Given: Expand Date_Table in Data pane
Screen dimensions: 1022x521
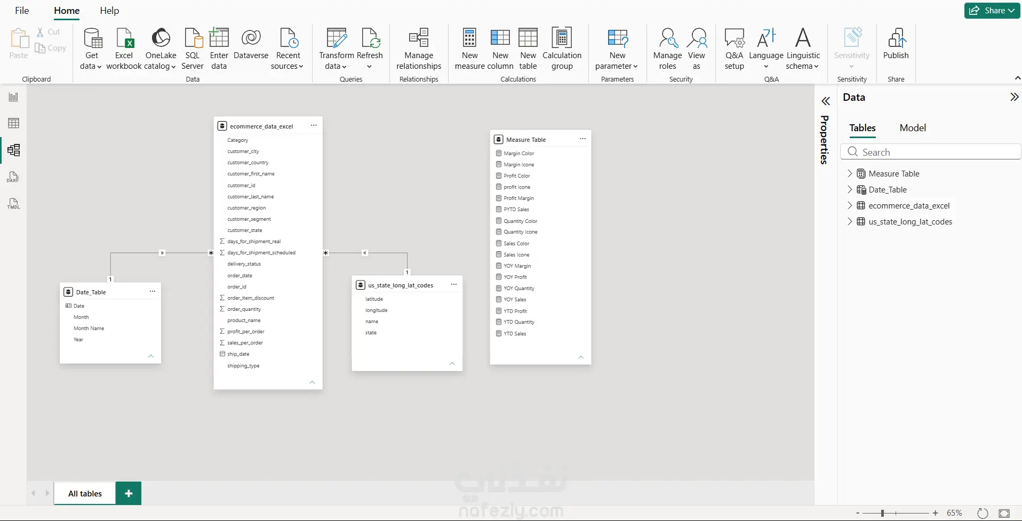Looking at the screenshot, I should tap(850, 189).
